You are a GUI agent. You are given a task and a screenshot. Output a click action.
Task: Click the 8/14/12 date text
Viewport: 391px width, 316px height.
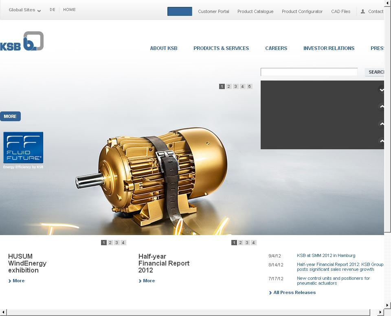pyautogui.click(x=276, y=265)
